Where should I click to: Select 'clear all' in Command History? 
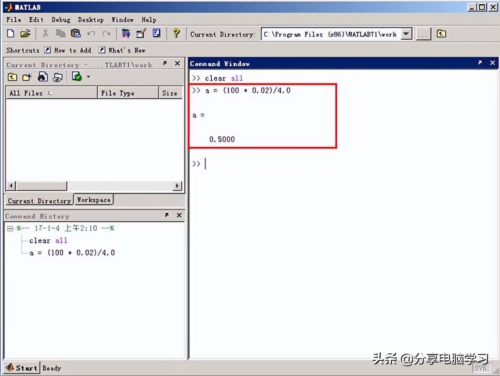pos(48,240)
